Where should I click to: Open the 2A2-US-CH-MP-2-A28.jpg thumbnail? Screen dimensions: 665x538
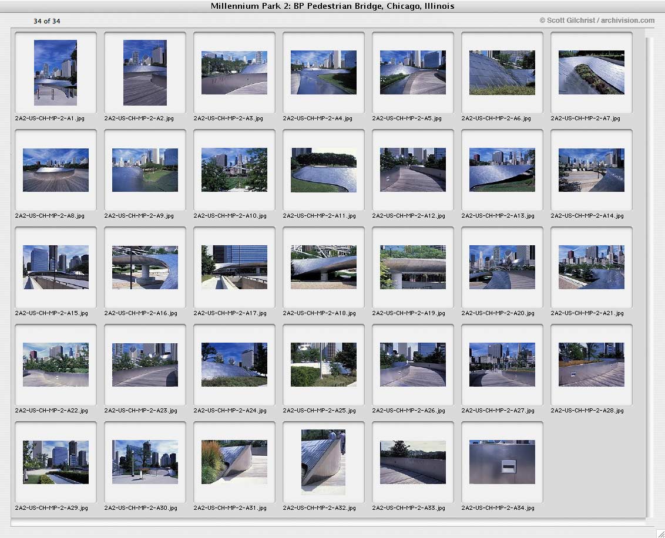(x=591, y=365)
